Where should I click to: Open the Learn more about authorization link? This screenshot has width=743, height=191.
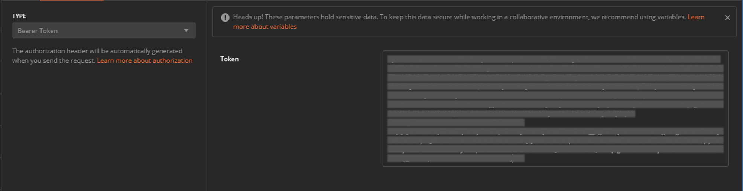tap(145, 60)
